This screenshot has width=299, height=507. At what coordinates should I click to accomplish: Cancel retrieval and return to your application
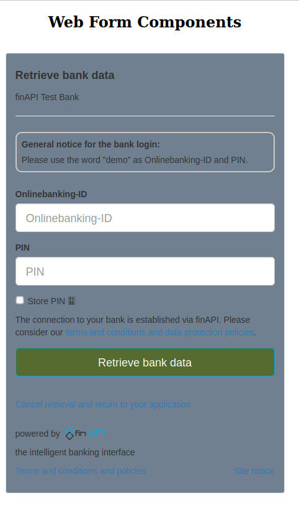pyautogui.click(x=103, y=404)
